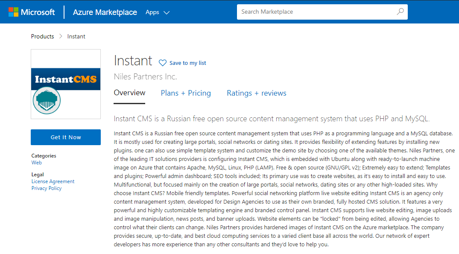Screen dimensions: 459x254
Task: Focus the Search Marketplace input field
Action: (x=316, y=12)
